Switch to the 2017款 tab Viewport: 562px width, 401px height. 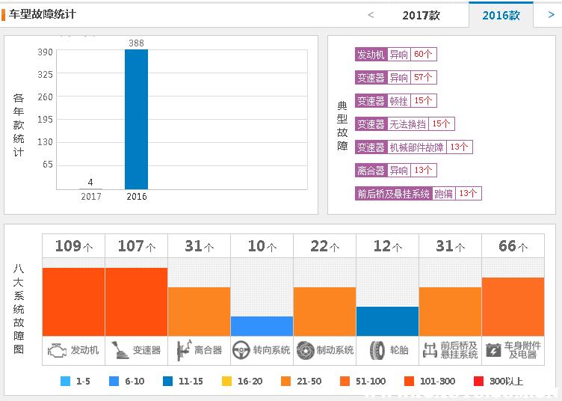point(421,16)
